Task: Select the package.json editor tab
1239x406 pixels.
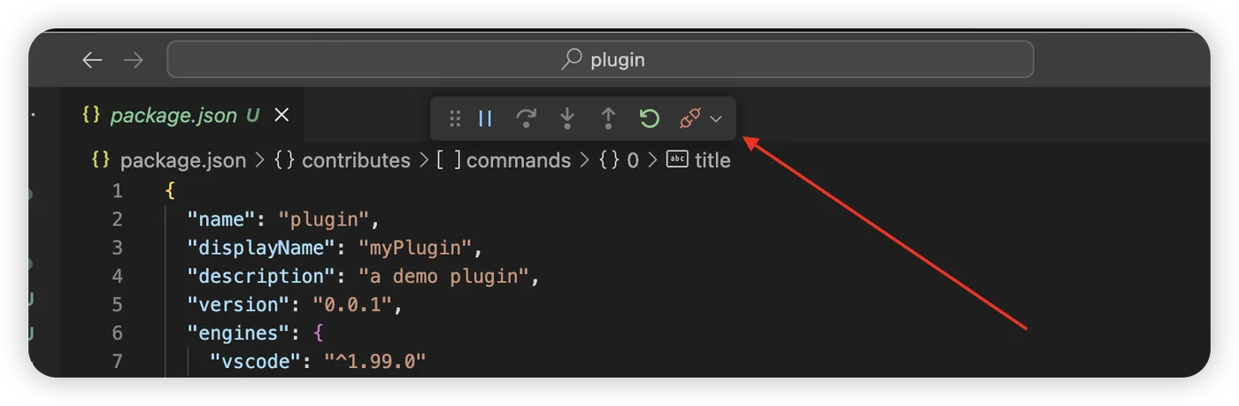Action: point(173,116)
